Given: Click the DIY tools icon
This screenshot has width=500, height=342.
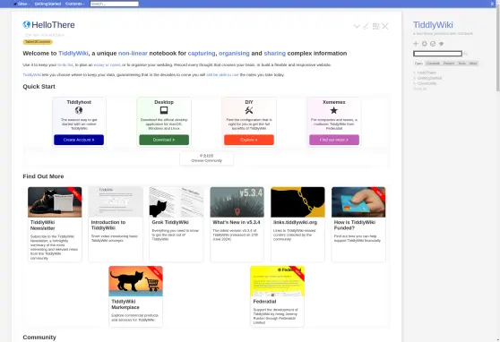Looking at the screenshot, I should click(249, 110).
